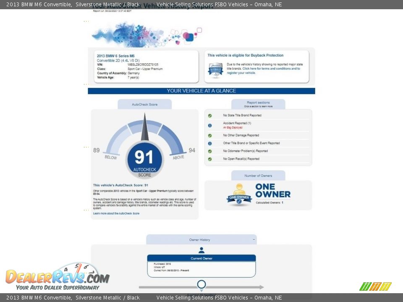403x302 pixels.
Task: Open the 'No State Title Brand Reported' section
Action: pos(242,116)
